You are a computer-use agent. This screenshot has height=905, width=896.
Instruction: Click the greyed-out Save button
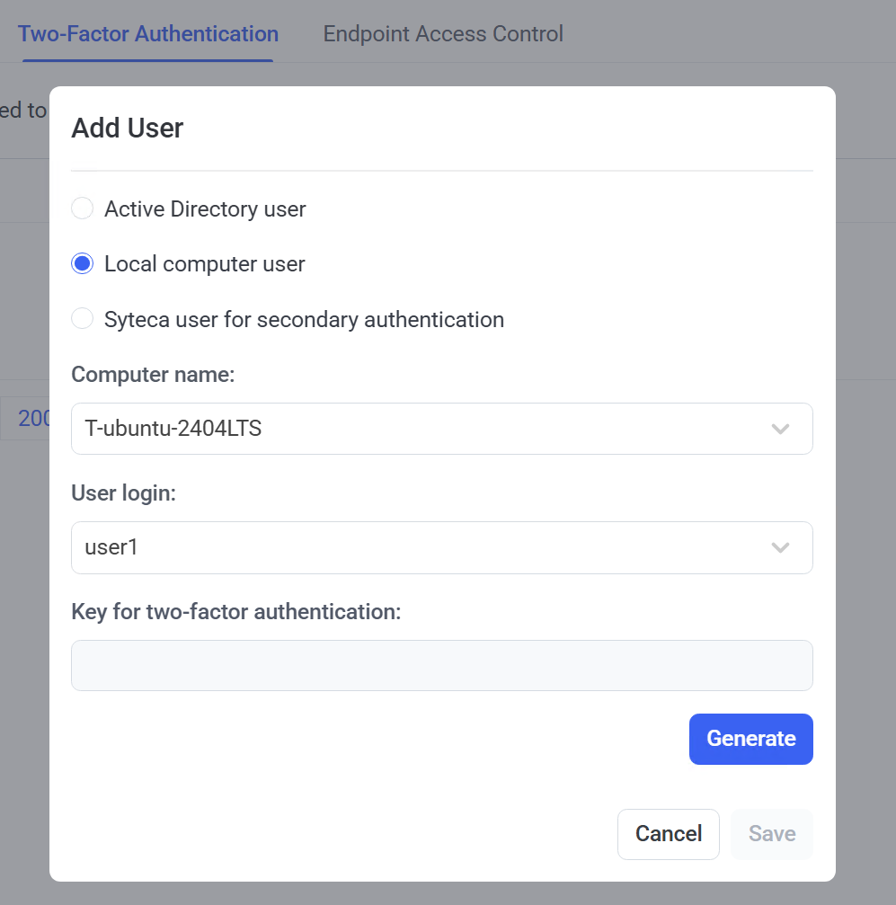click(772, 834)
